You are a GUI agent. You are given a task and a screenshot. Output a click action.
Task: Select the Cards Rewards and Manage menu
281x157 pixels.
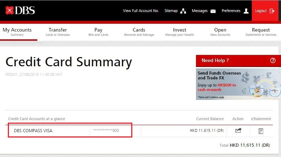139,32
